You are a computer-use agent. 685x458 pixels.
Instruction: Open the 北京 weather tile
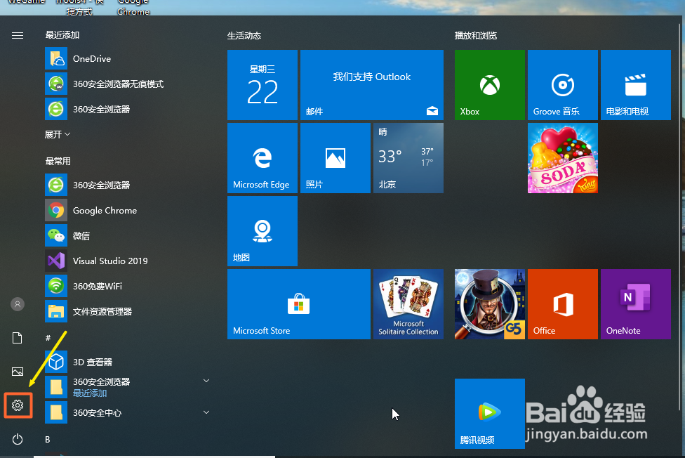pyautogui.click(x=408, y=158)
